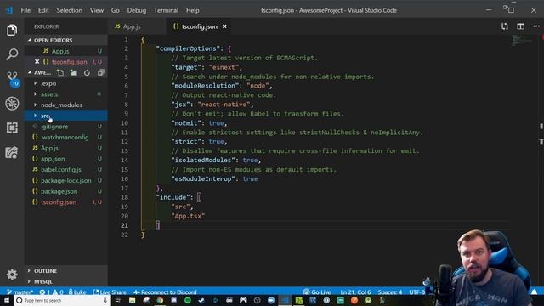Open the Selection menu
The image size is (544, 306).
click(x=70, y=10)
